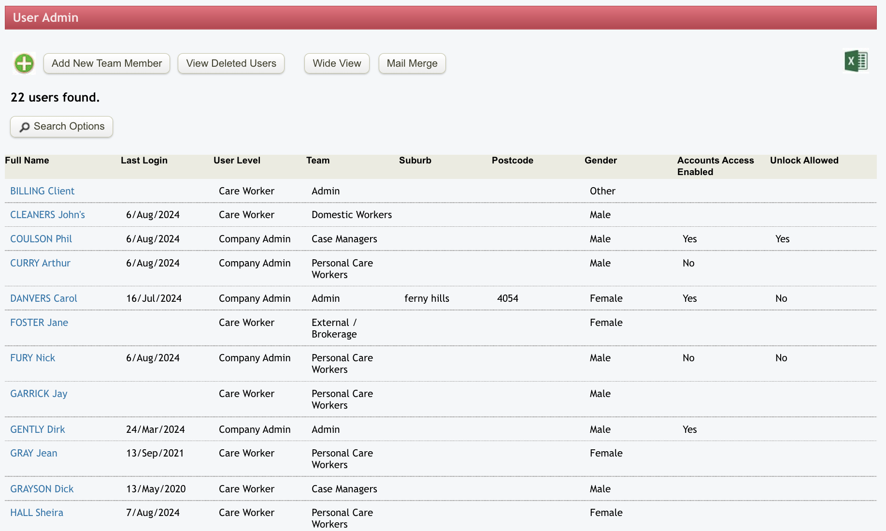Open DANVERS Carol's profile
886x531 pixels.
[x=43, y=298]
